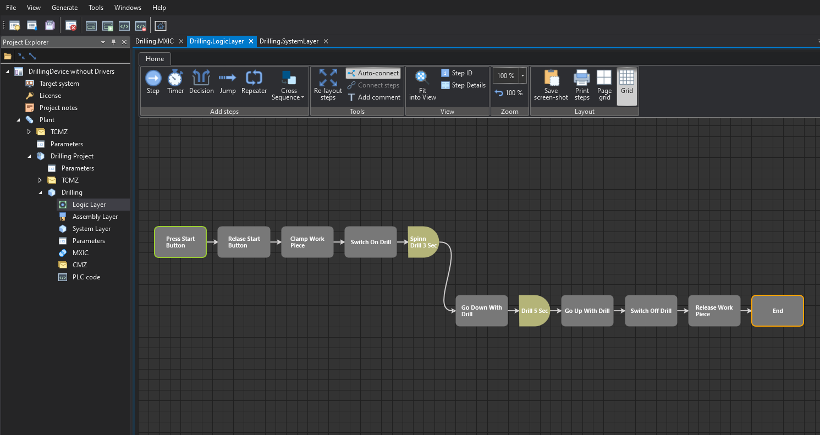Select the Spinn Drill 3 Sec timer step

click(x=423, y=242)
